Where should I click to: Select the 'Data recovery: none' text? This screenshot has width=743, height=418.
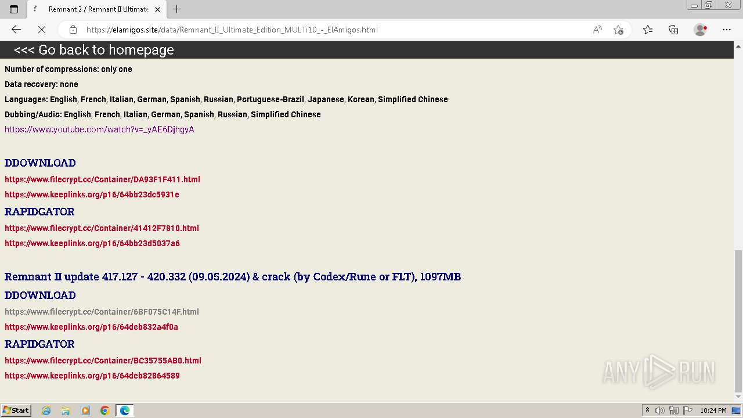(x=41, y=84)
